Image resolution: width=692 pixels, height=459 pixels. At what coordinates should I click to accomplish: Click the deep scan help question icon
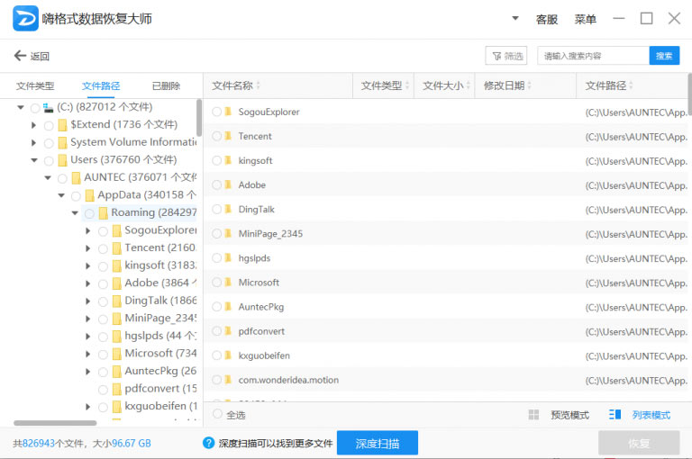click(x=209, y=443)
